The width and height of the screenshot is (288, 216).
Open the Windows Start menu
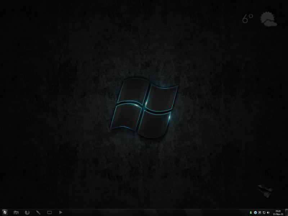click(x=5, y=212)
